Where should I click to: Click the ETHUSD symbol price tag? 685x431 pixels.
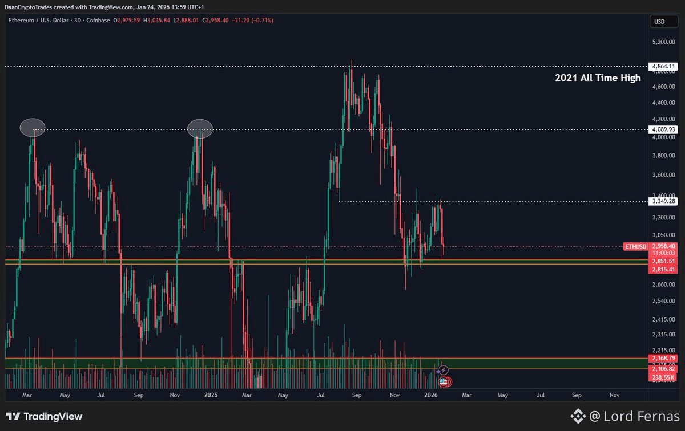636,246
